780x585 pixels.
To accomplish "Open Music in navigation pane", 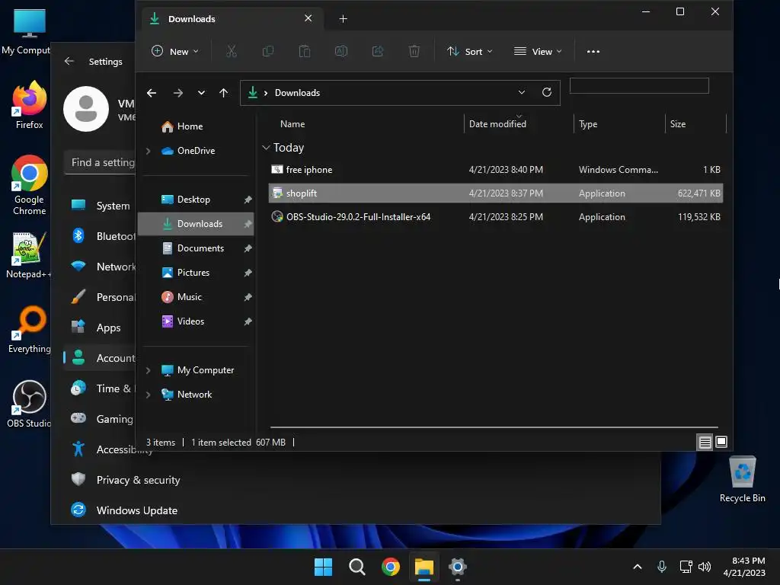I will [181, 297].
